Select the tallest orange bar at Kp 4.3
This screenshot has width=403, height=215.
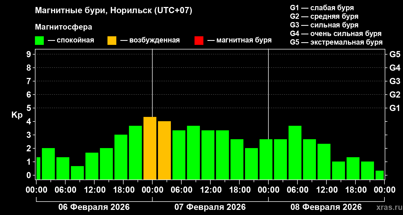pos(150,148)
